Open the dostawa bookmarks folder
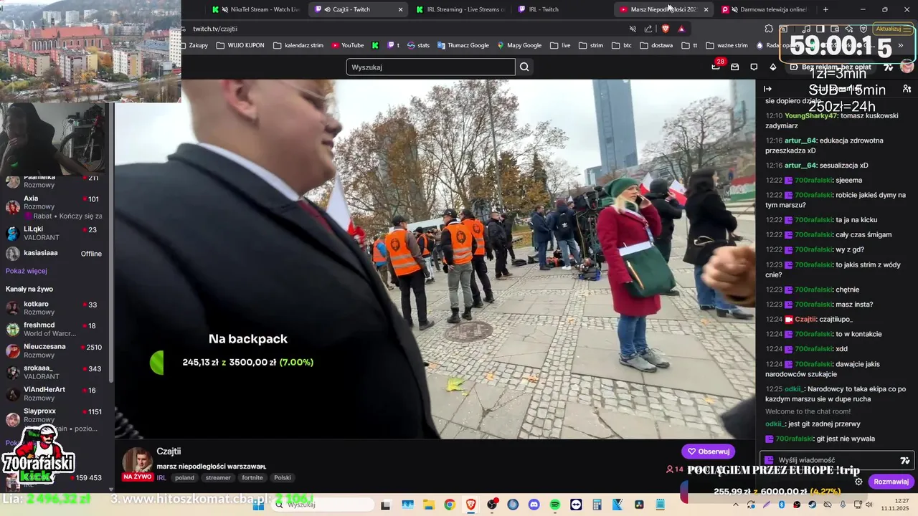Image resolution: width=918 pixels, height=516 pixels. (x=656, y=45)
